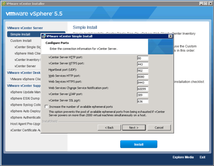The height and width of the screenshot is (166, 214).
Task: Click the blue Install button
Action: 139,144
